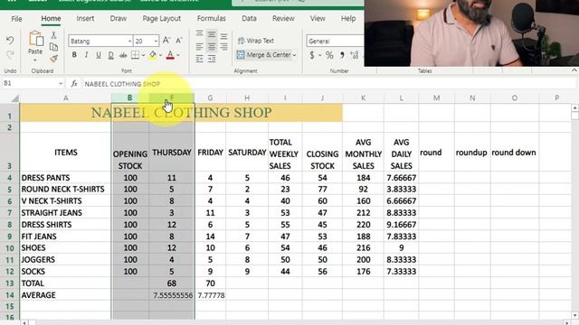Open the Name Box B1 dropdown
Screen dimensions: 579x325
coord(61,84)
